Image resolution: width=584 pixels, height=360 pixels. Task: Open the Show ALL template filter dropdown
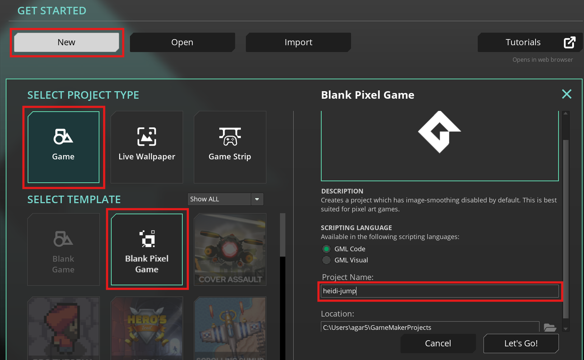[x=219, y=199]
